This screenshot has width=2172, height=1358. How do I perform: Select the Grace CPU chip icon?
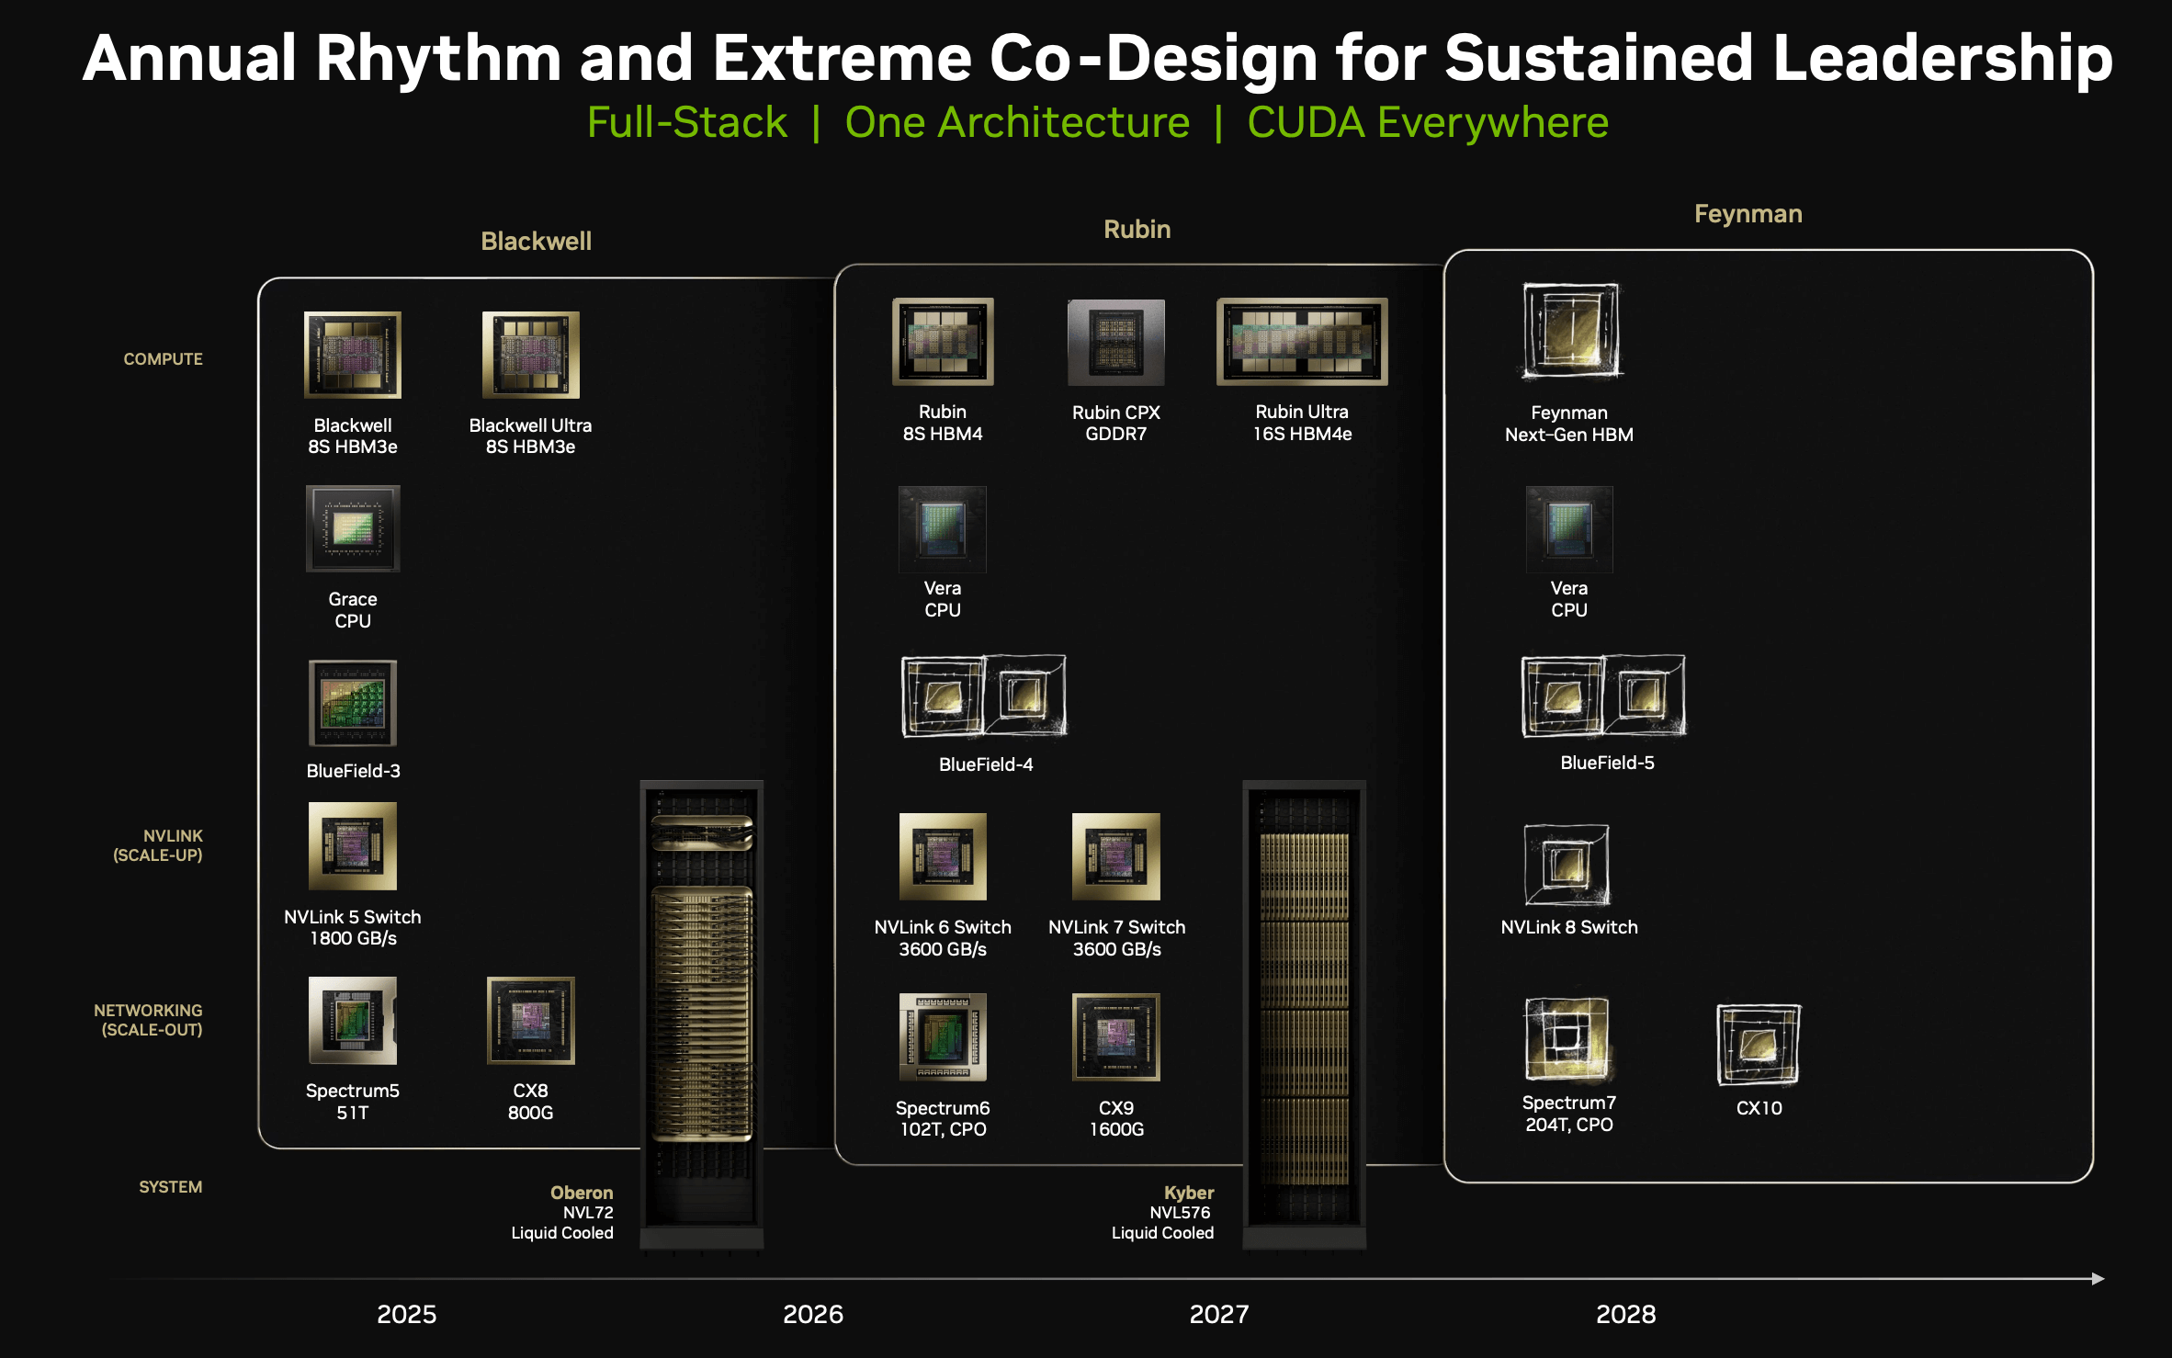[x=353, y=528]
